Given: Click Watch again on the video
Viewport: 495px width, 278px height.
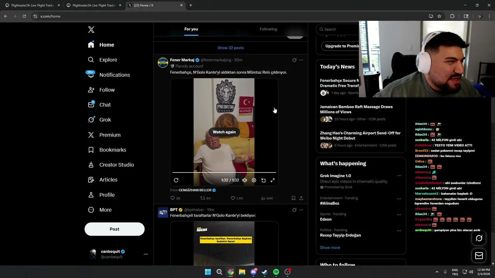Looking at the screenshot, I should [x=224, y=132].
